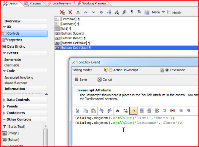Click the outdent lines icon in editor
The height and width of the screenshot is (147, 199).
coord(149,111)
